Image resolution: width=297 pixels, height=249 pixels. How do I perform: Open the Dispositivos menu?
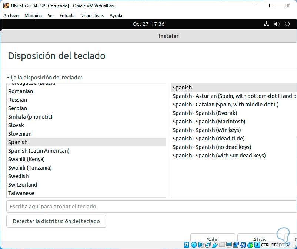(x=92, y=16)
